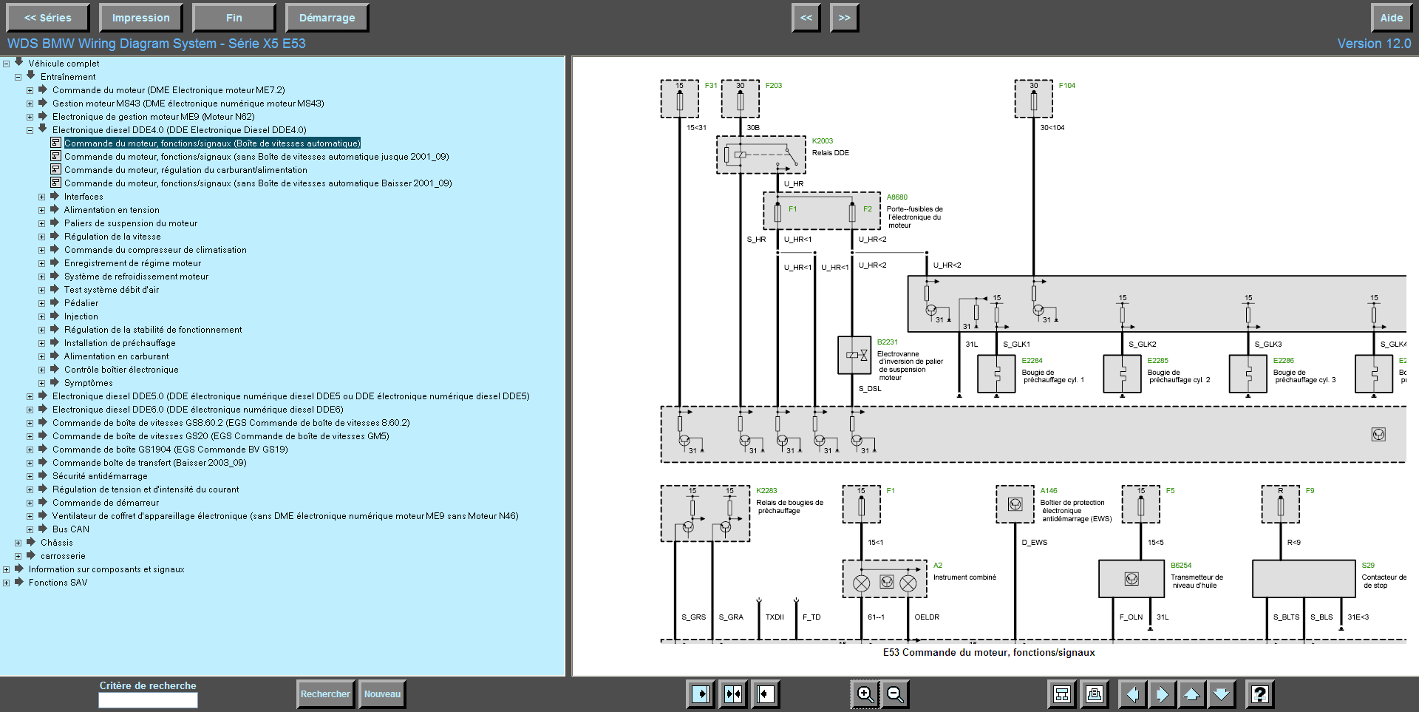Click the E2285 glow plug cyl. 2 symbol
Screen dimensions: 1419x712
pos(1122,373)
